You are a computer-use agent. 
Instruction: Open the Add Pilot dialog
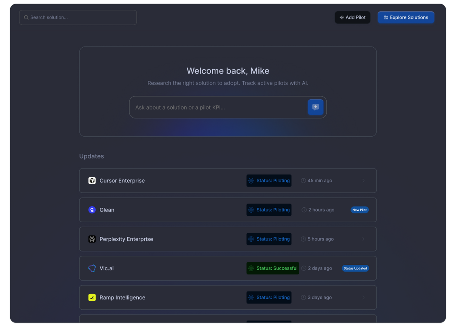pos(353,17)
